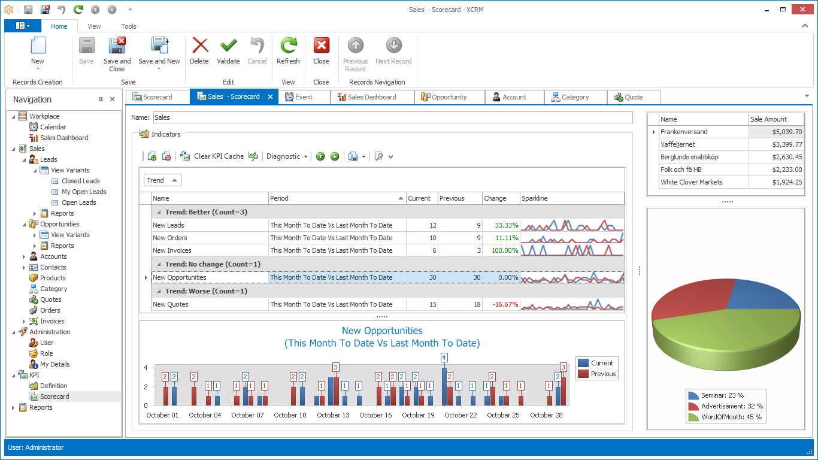The height and width of the screenshot is (460, 818).
Task: Collapse the Trend: Worse group row
Action: click(x=159, y=291)
